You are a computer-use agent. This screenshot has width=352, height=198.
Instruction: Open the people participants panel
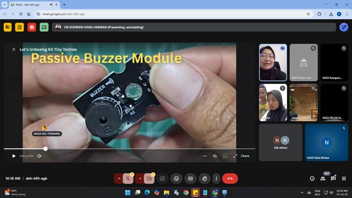click(323, 178)
